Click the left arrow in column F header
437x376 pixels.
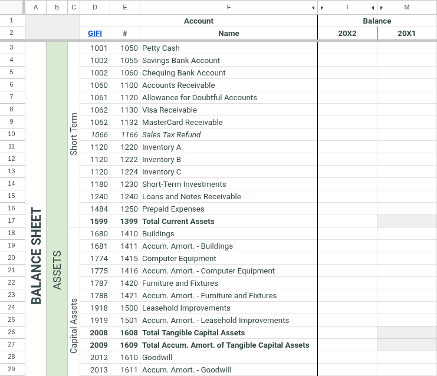pos(313,8)
